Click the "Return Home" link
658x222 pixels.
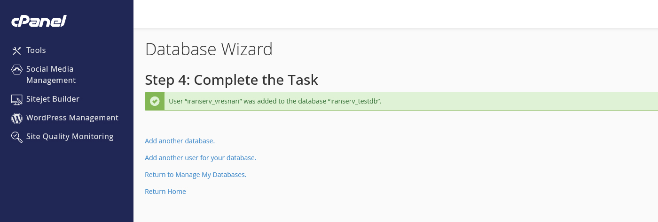(165, 192)
